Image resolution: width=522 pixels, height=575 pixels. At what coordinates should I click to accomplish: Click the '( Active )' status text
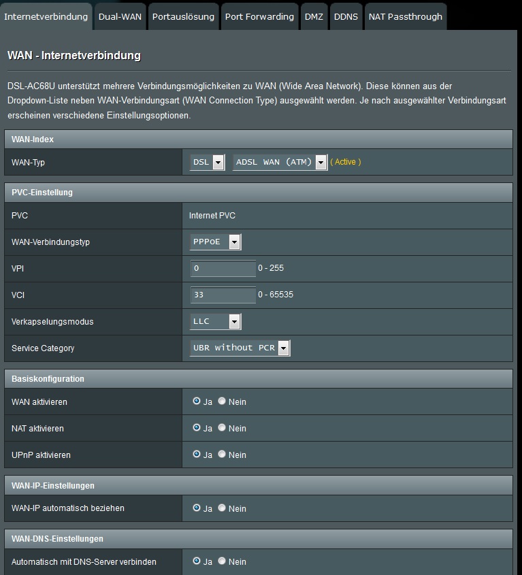coord(346,162)
